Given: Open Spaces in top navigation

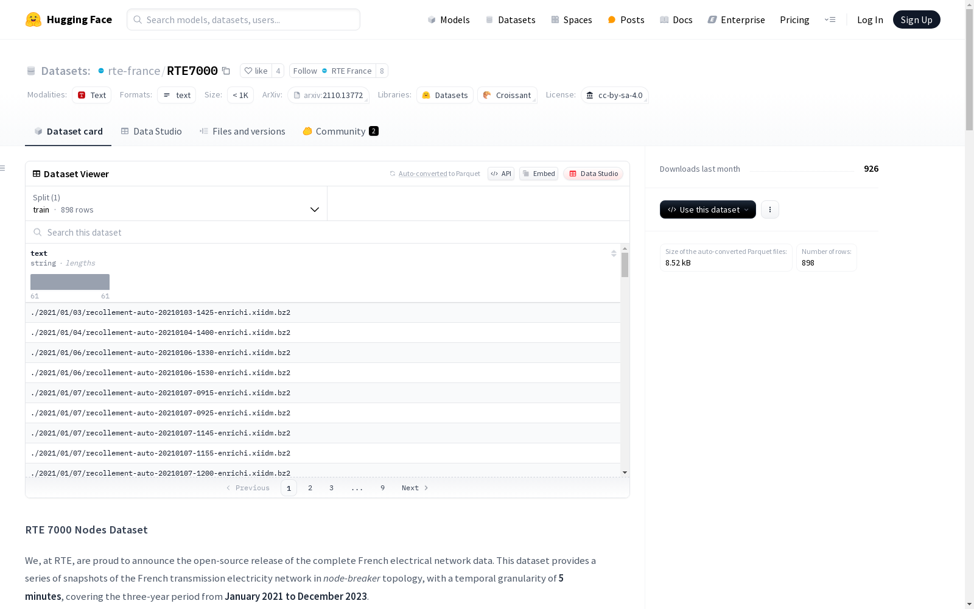Looking at the screenshot, I should point(572,19).
